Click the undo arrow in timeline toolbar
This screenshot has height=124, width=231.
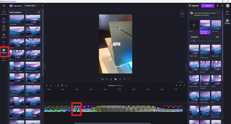(x=51, y=85)
